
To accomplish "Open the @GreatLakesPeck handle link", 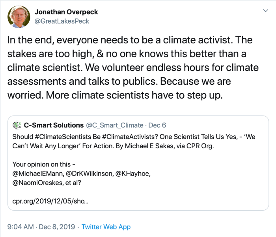I will (62, 21).
